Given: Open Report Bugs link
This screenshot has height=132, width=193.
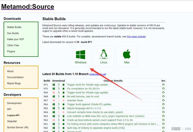Looking at the screenshot, I should point(14,83).
